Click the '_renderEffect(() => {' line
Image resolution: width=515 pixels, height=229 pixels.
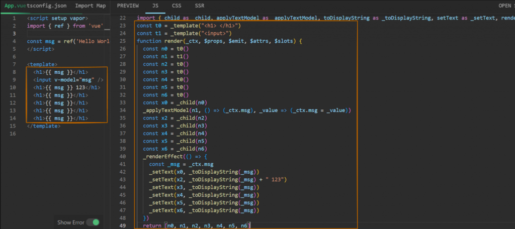(175, 157)
